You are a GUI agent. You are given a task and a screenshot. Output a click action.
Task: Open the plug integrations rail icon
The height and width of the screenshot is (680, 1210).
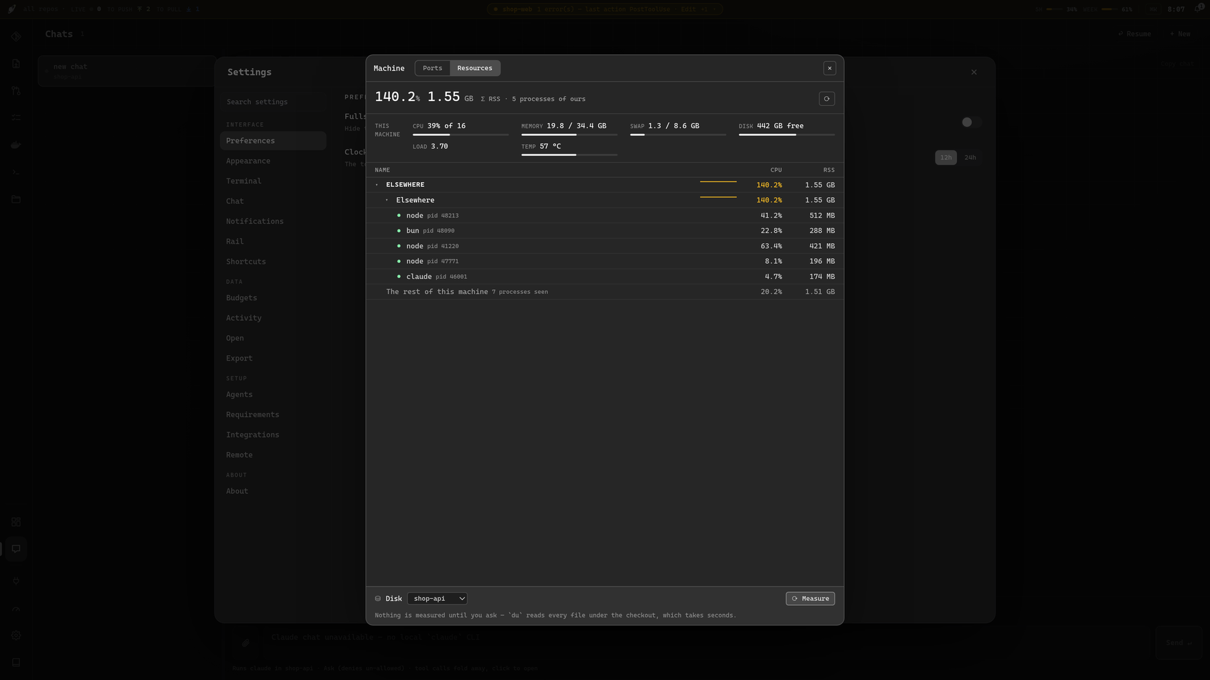[16, 581]
